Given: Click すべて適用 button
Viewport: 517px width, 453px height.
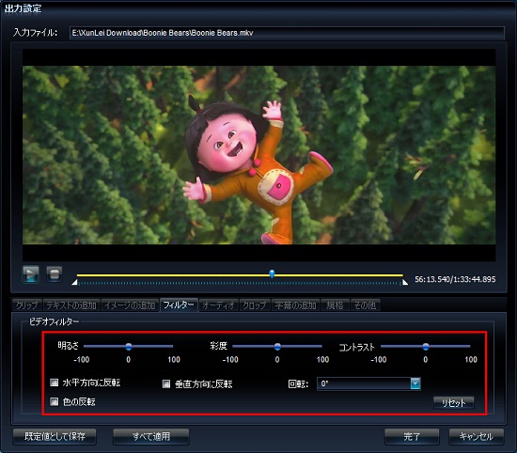Looking at the screenshot, I should 151,436.
